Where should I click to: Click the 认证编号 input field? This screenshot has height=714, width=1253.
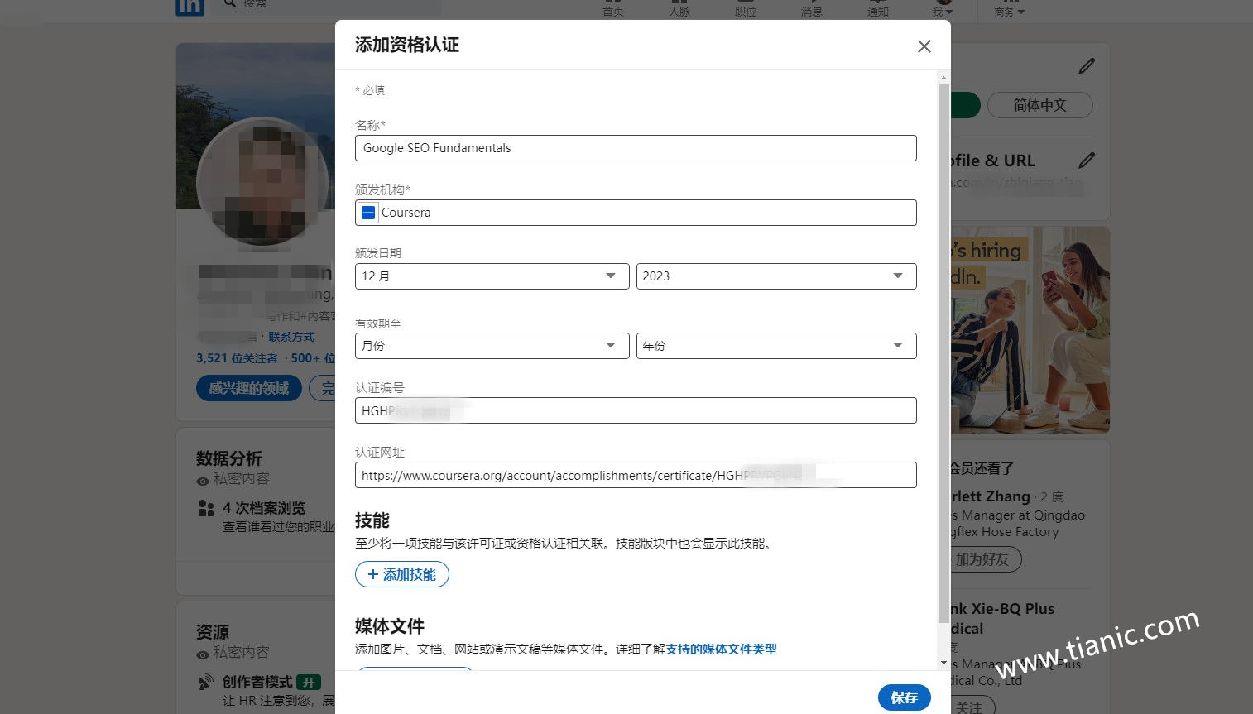point(636,410)
